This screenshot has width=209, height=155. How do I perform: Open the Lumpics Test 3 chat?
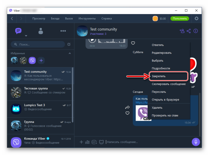tap(40, 109)
